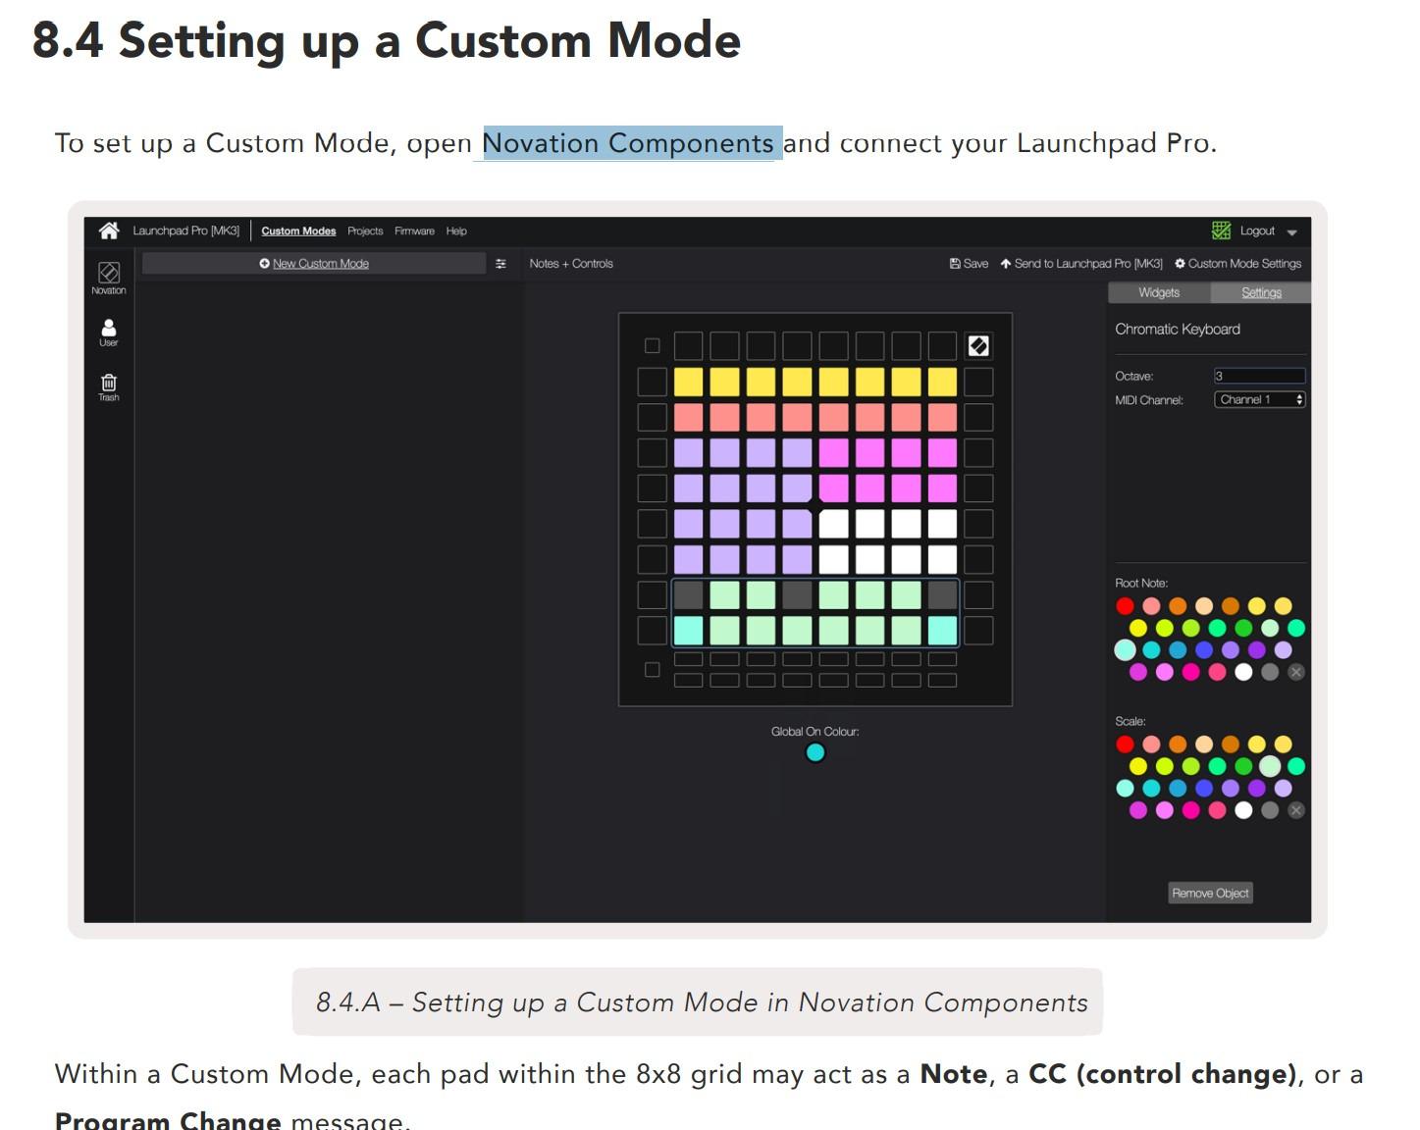Choose the grey Root Note colour swatch
This screenshot has width=1420, height=1130.
point(1270,672)
